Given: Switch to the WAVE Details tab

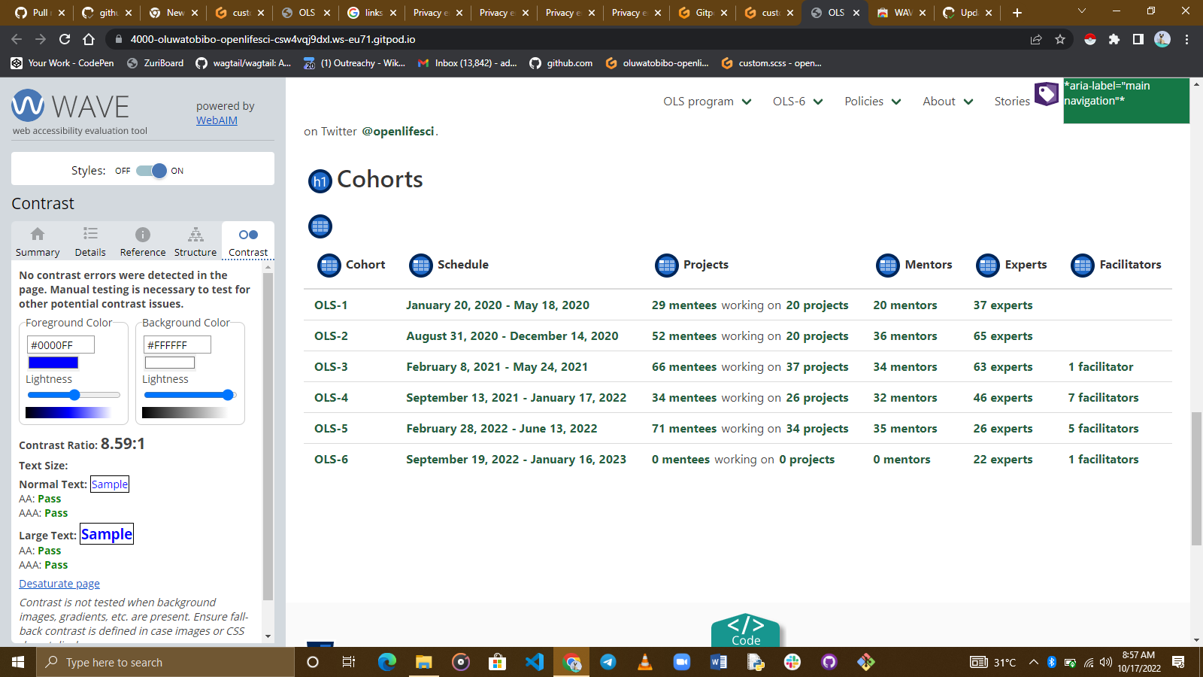Looking at the screenshot, I should (x=90, y=241).
